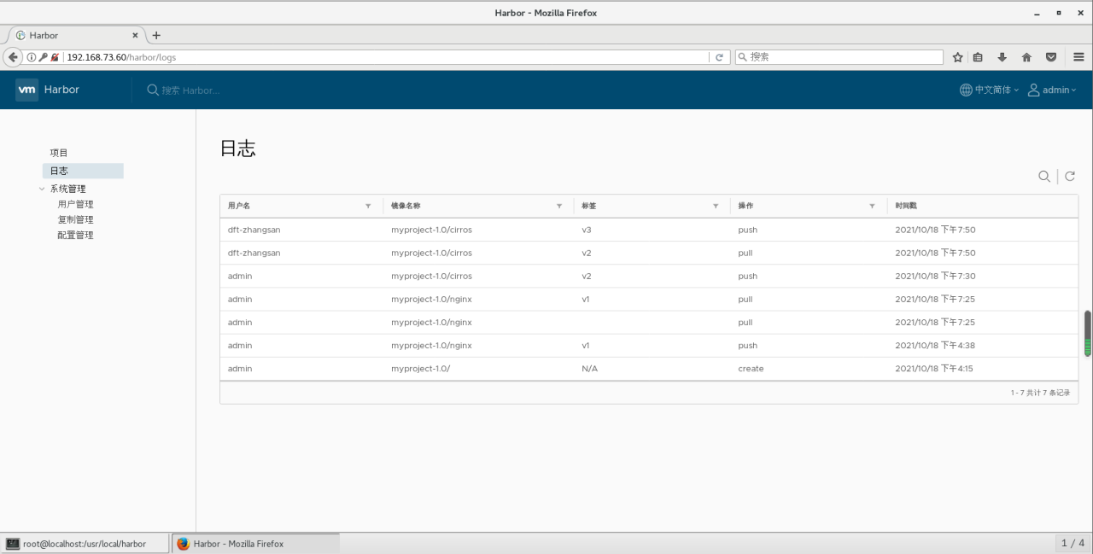
Task: Open 配置管理 settings page
Action: tap(75, 235)
